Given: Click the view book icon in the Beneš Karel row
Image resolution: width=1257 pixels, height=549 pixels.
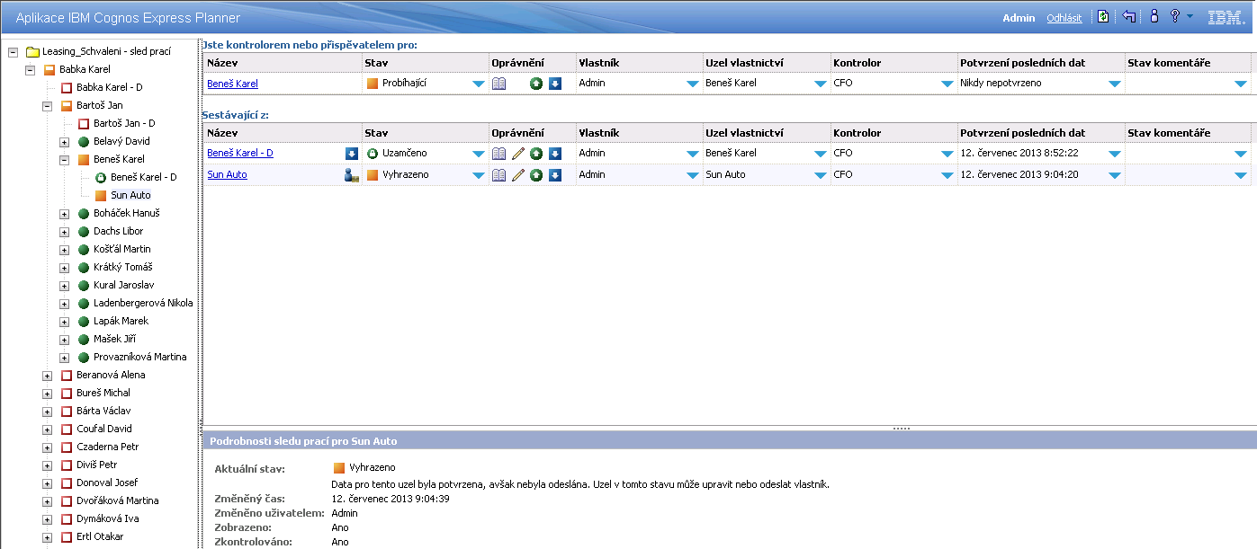Looking at the screenshot, I should pyautogui.click(x=499, y=84).
